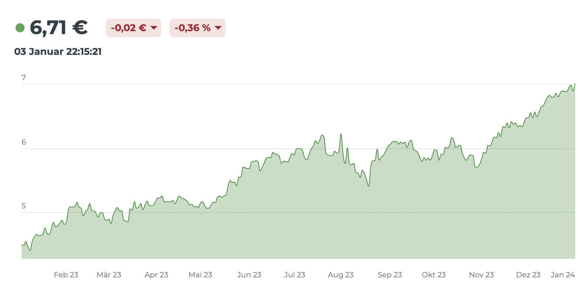Click the chart's tall August 2023 spike
586x287 pixels.
click(341, 135)
